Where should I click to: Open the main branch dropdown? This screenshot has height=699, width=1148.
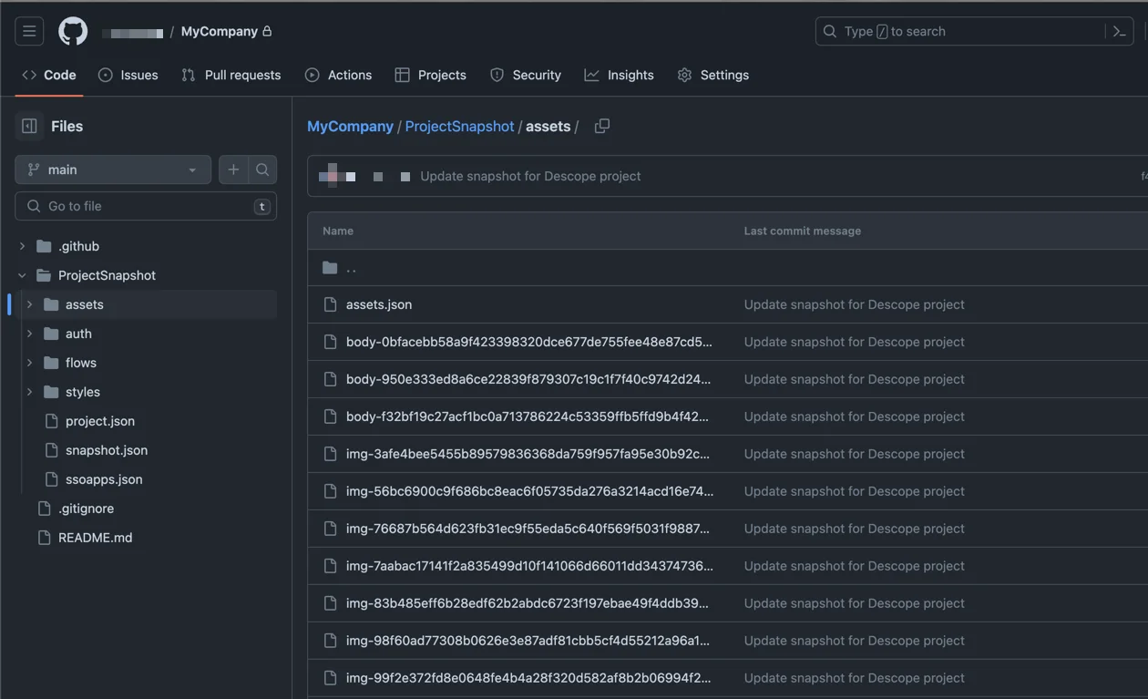click(x=112, y=170)
